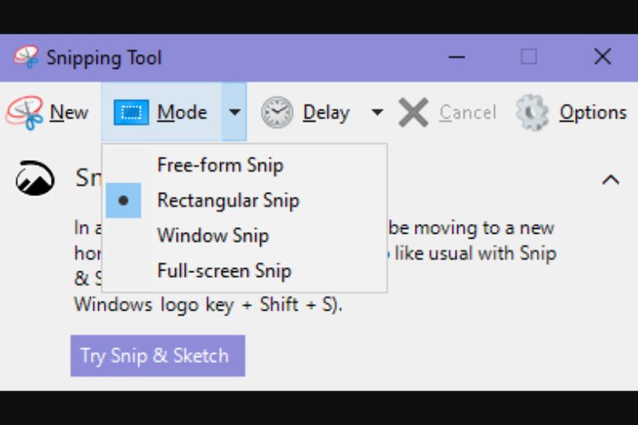Click the New label in toolbar
Viewport: 638px width, 425px height.
[69, 113]
